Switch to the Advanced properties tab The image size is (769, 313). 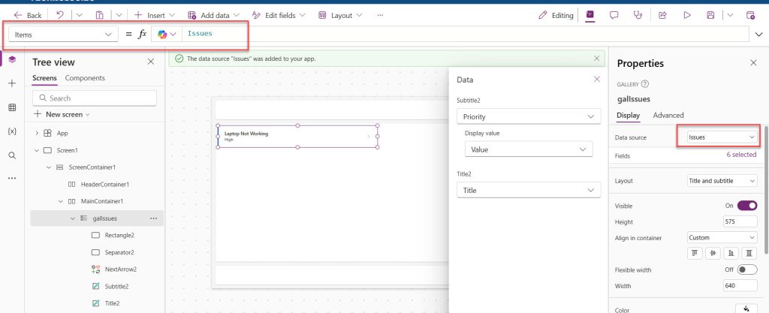tap(668, 115)
